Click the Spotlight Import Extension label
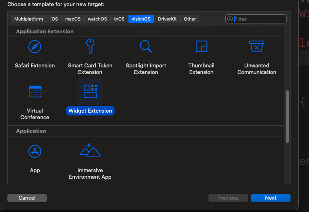The width and height of the screenshot is (309, 212). [146, 69]
